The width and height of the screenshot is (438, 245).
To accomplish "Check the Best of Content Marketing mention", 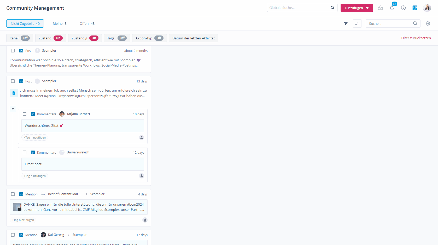I will (13, 194).
